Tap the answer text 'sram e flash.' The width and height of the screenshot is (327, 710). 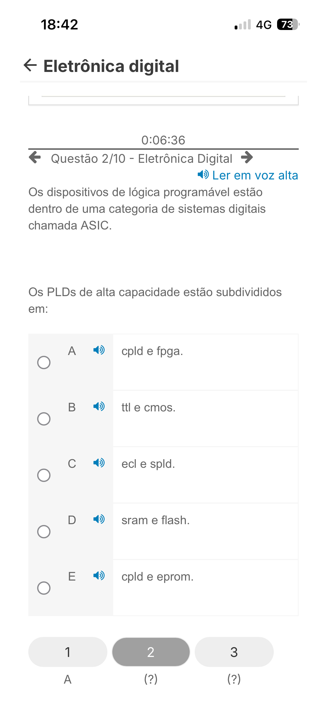(x=156, y=520)
